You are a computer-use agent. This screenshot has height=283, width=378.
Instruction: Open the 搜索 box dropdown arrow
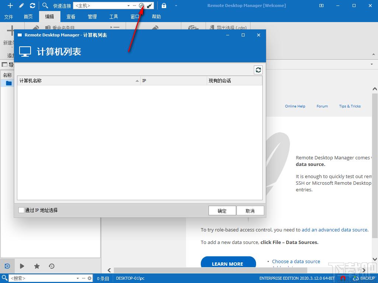coord(78,278)
